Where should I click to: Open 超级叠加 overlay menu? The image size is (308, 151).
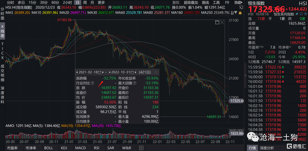(191, 3)
